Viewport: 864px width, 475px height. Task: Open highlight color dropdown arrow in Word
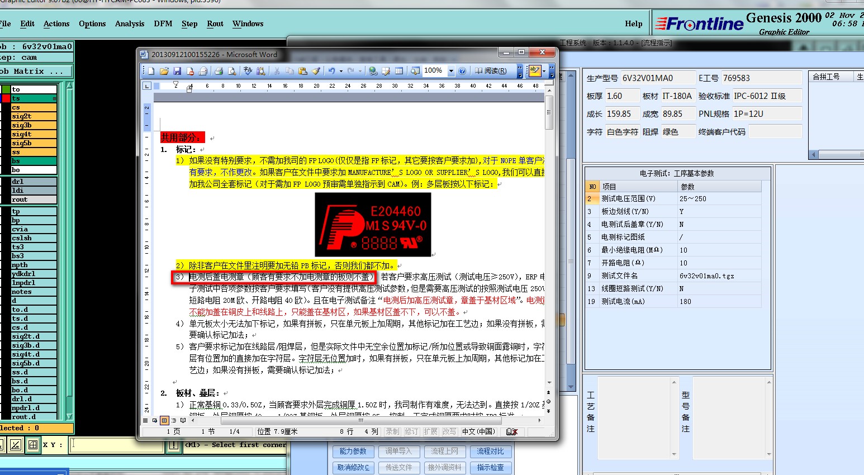[544, 71]
